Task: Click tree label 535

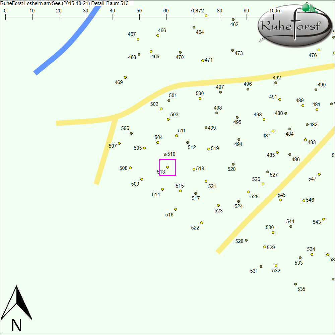Action: tap(301, 289)
